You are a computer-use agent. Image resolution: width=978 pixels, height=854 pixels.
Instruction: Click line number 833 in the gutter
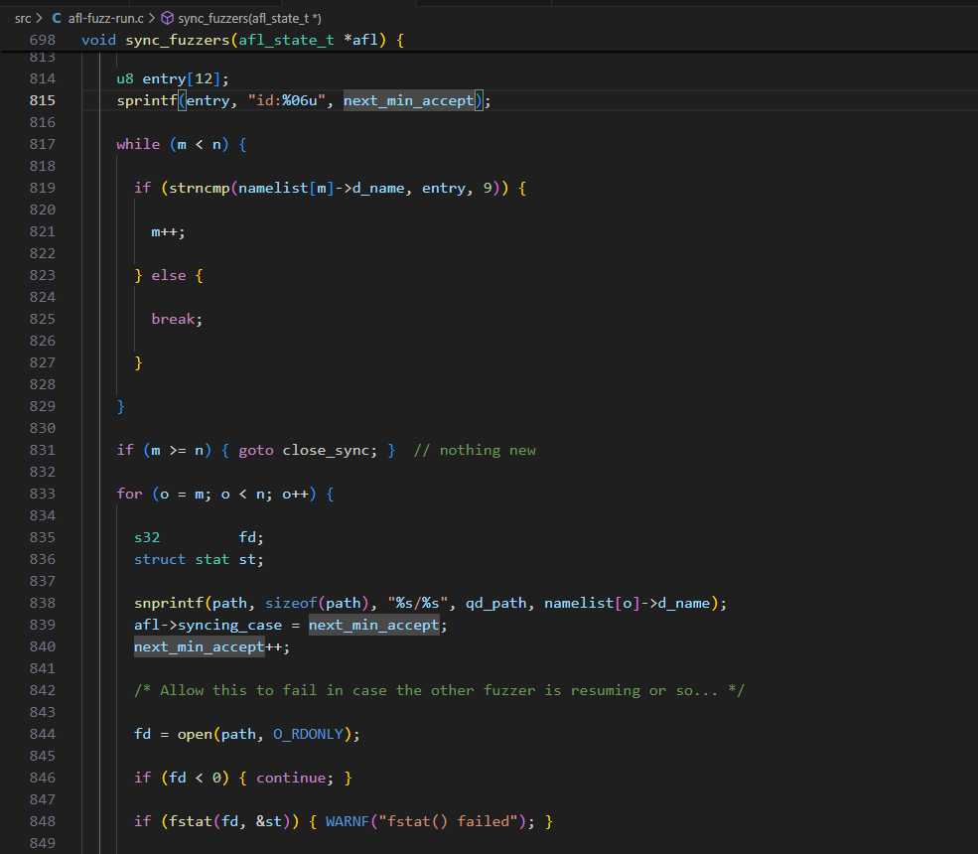(43, 494)
